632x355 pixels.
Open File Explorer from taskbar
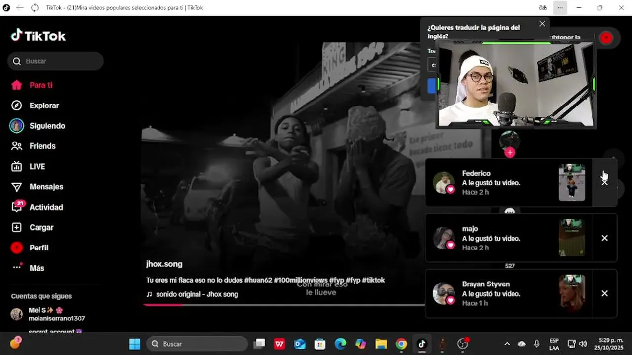381,344
